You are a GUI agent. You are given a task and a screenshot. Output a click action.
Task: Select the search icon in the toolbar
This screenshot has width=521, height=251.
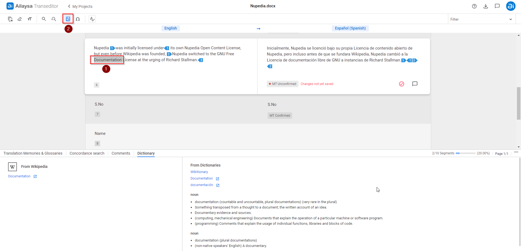44,19
